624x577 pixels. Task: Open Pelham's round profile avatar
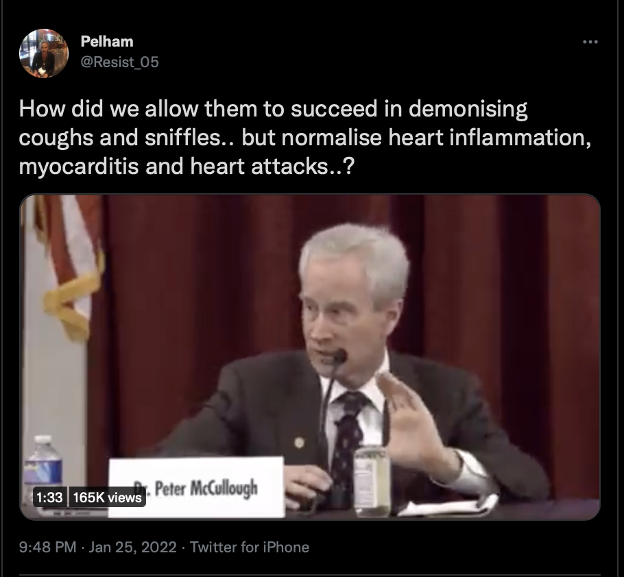tap(44, 53)
